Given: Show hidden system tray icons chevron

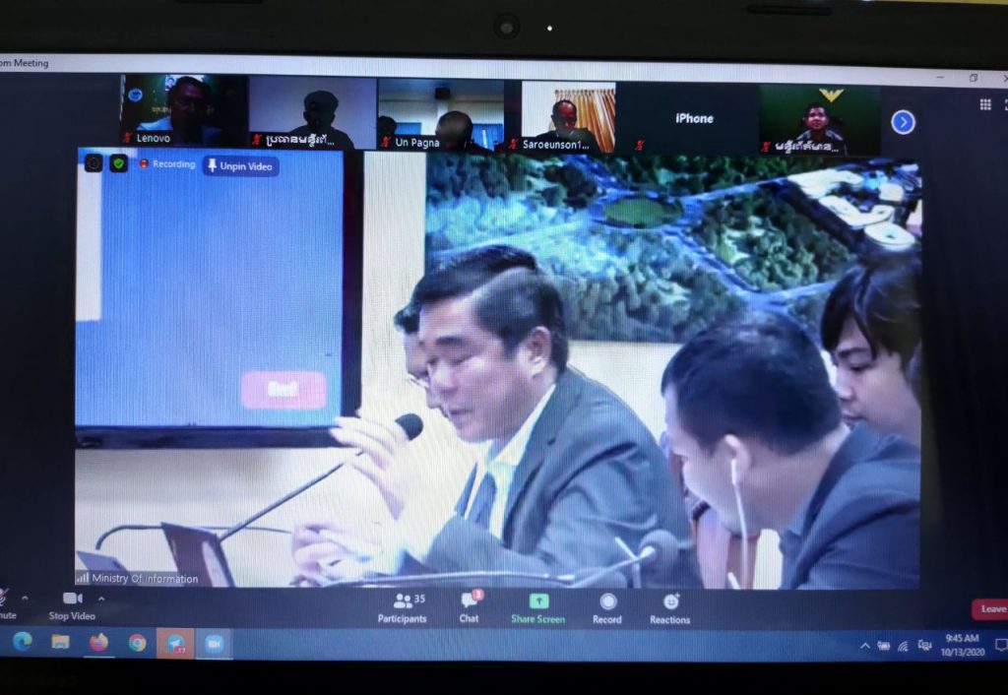Looking at the screenshot, I should [864, 646].
